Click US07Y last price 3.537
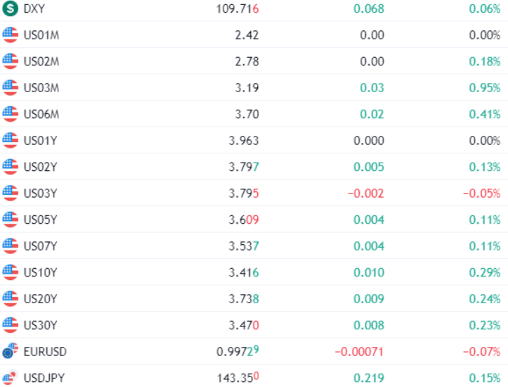 244,246
